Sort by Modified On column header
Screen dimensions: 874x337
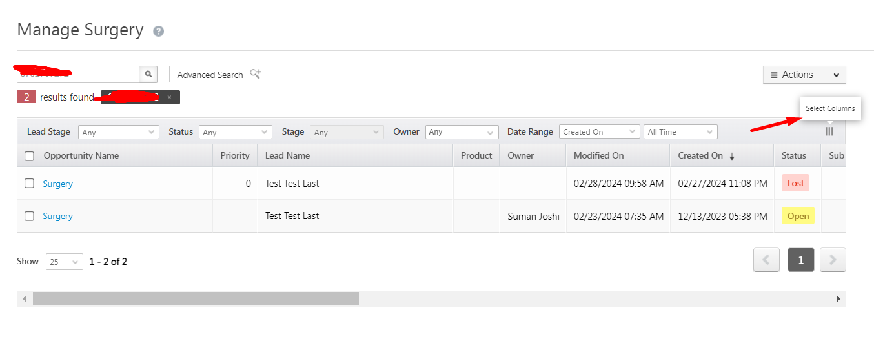coord(598,155)
